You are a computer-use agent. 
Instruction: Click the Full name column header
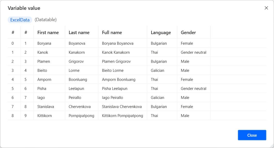pyautogui.click(x=112, y=33)
